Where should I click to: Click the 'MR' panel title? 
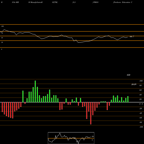128,75
